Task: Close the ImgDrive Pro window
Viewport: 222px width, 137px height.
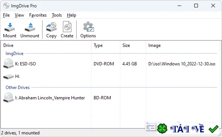Action: [213, 6]
